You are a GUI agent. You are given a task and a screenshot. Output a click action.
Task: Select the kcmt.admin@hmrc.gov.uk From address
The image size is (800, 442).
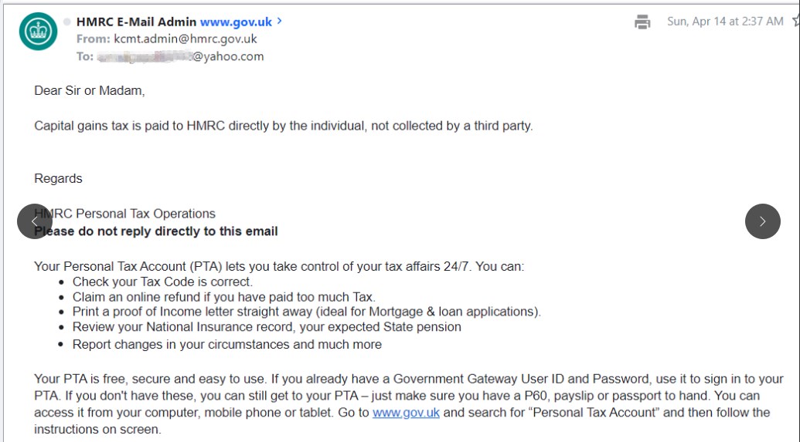186,39
